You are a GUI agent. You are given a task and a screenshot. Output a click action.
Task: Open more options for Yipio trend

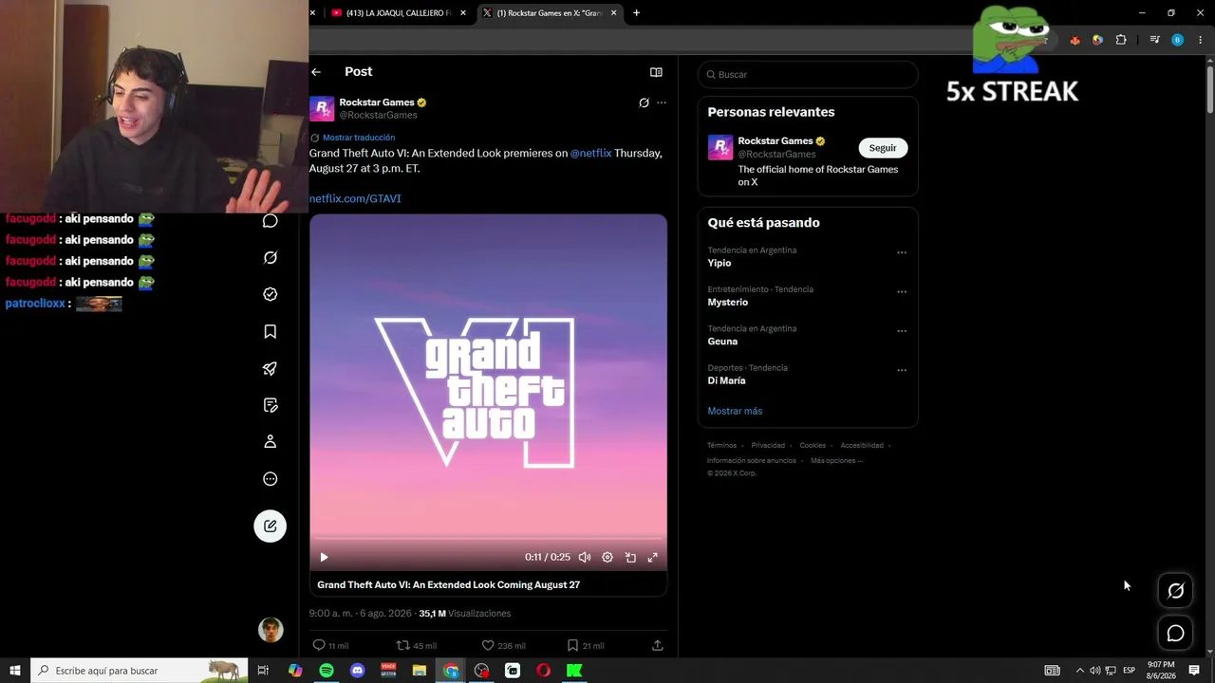(x=902, y=253)
